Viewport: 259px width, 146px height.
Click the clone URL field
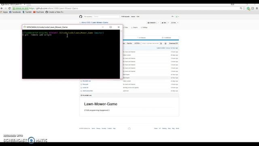[x=150, y=43]
